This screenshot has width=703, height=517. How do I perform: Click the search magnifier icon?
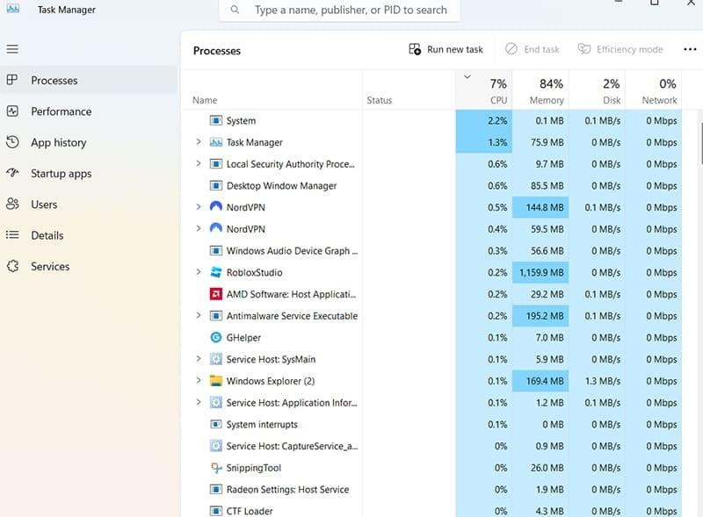coord(235,10)
